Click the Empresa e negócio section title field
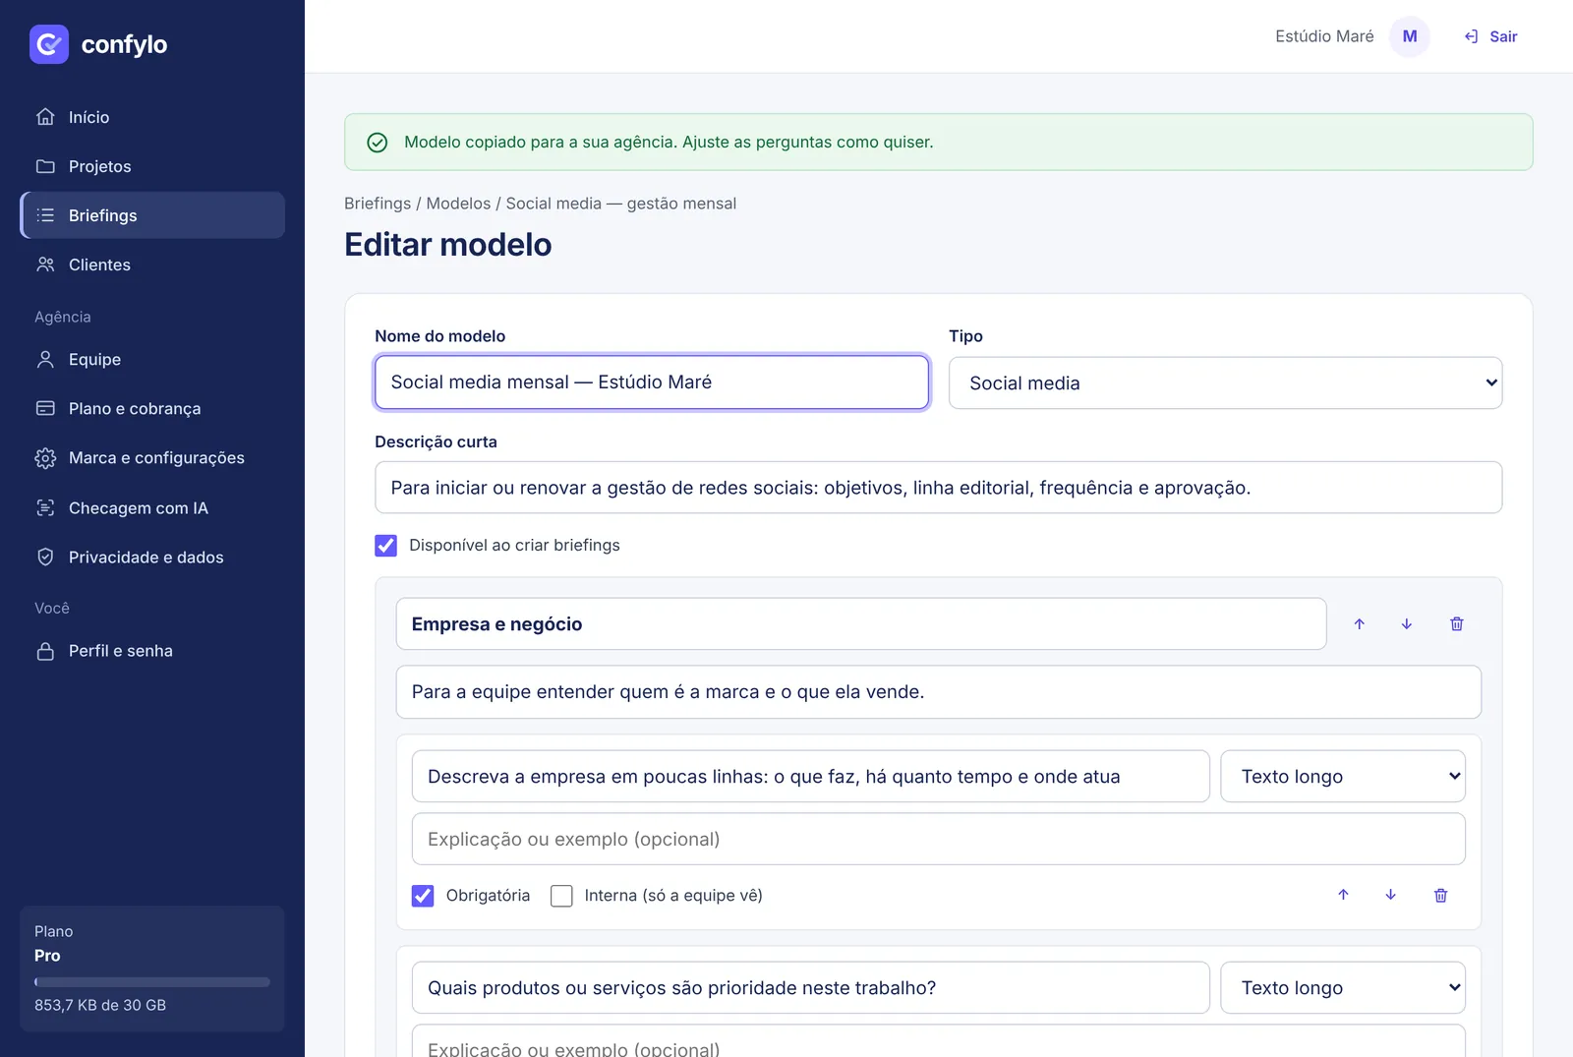The height and width of the screenshot is (1057, 1573). tap(861, 624)
